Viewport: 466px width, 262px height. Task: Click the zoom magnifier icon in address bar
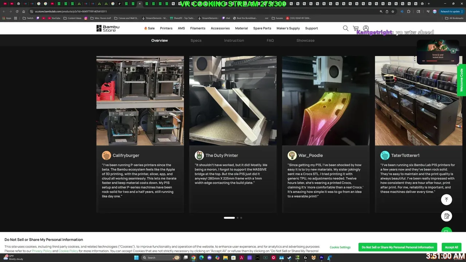[381, 11]
